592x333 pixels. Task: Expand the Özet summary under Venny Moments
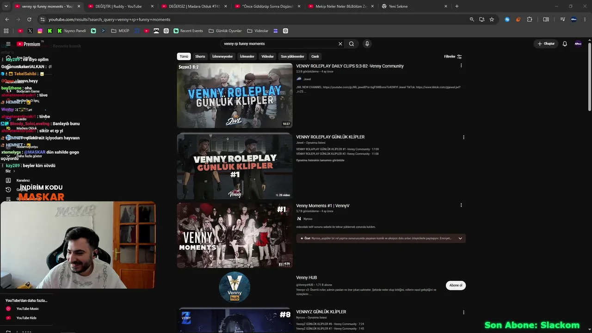(x=460, y=238)
